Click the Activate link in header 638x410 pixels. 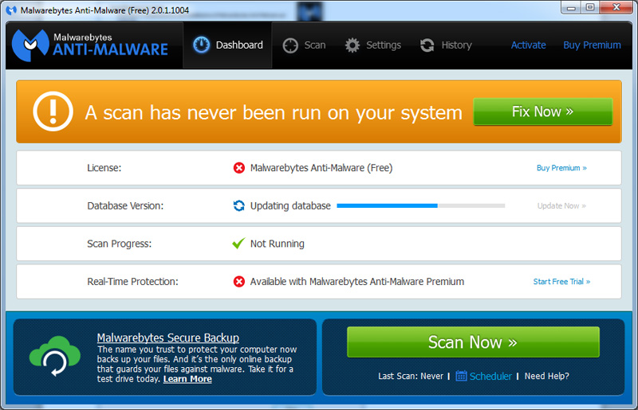tap(528, 45)
